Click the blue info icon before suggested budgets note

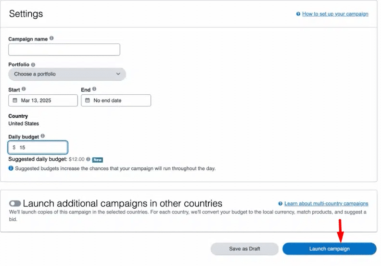[x=11, y=169]
